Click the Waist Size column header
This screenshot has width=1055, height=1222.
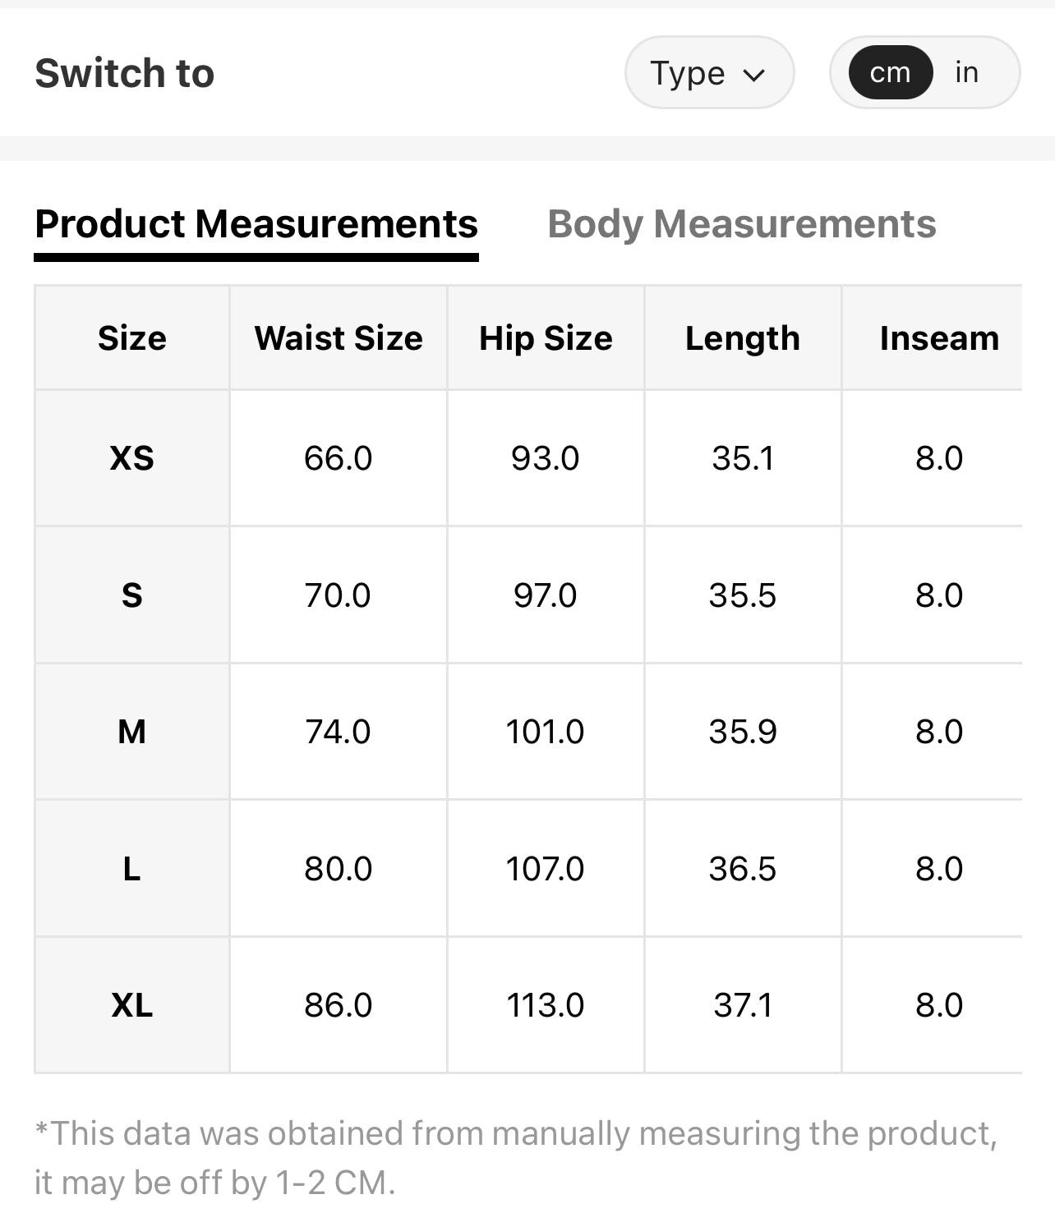coord(339,338)
